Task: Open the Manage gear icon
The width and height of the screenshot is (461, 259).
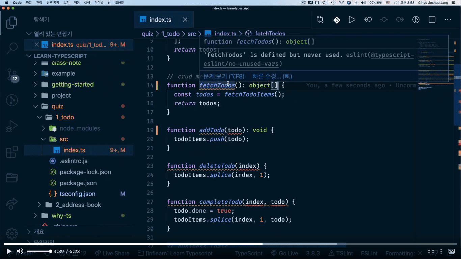Action: (x=12, y=233)
